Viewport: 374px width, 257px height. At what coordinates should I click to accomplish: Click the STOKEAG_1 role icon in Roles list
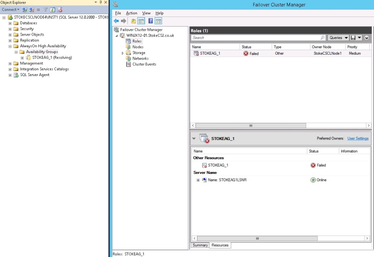point(196,53)
